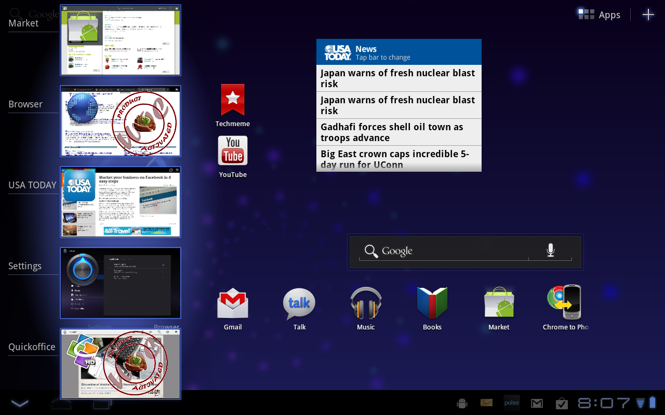Open the Pulse notification icon
The height and width of the screenshot is (415, 665).
click(x=512, y=403)
